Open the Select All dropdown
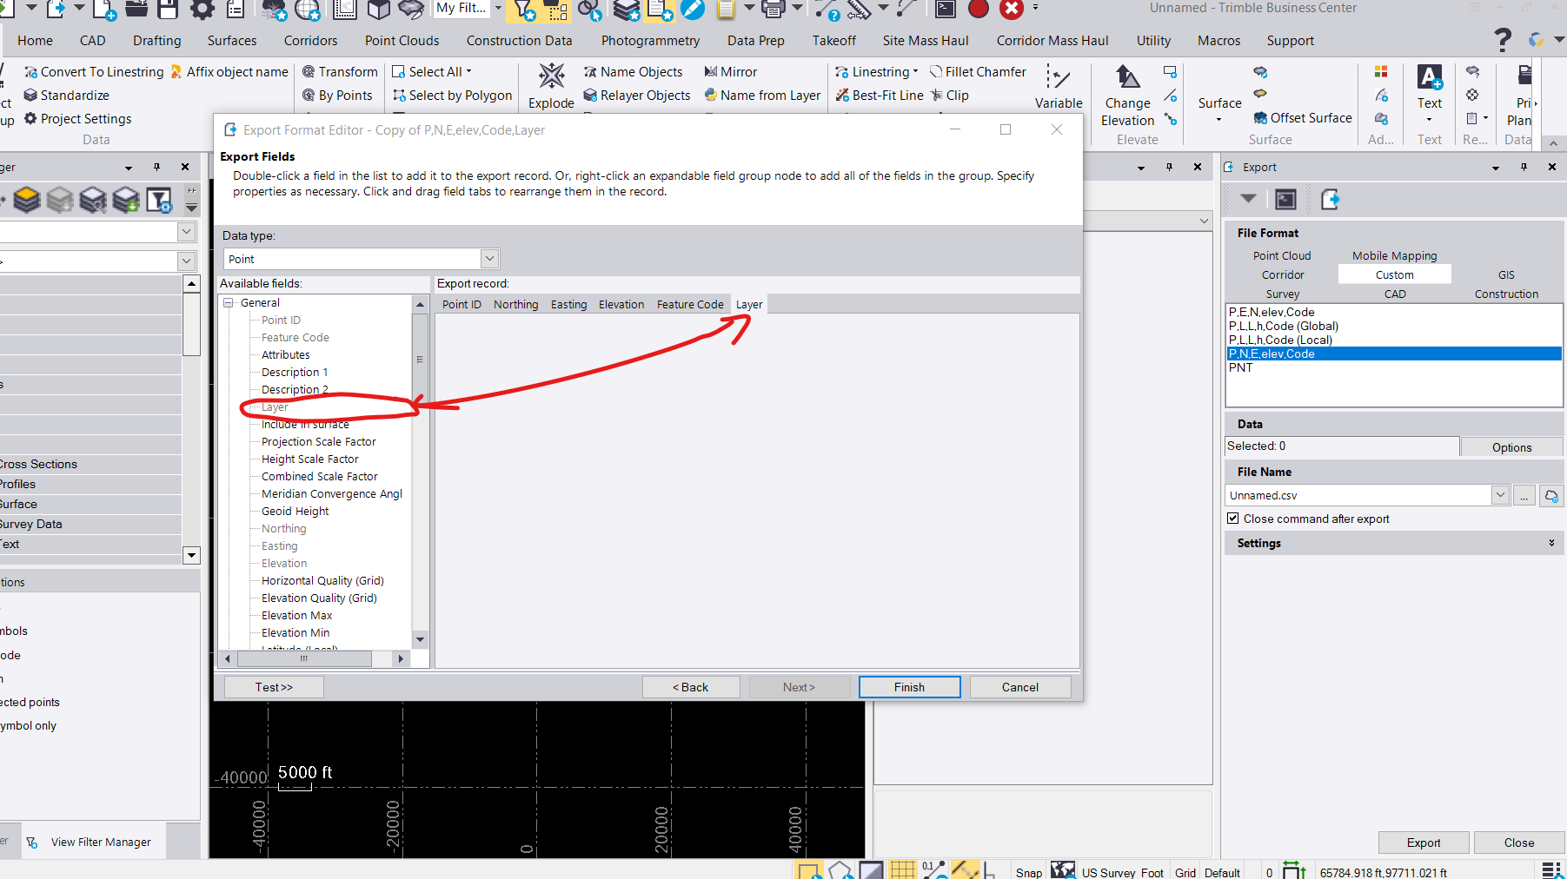 point(468,72)
